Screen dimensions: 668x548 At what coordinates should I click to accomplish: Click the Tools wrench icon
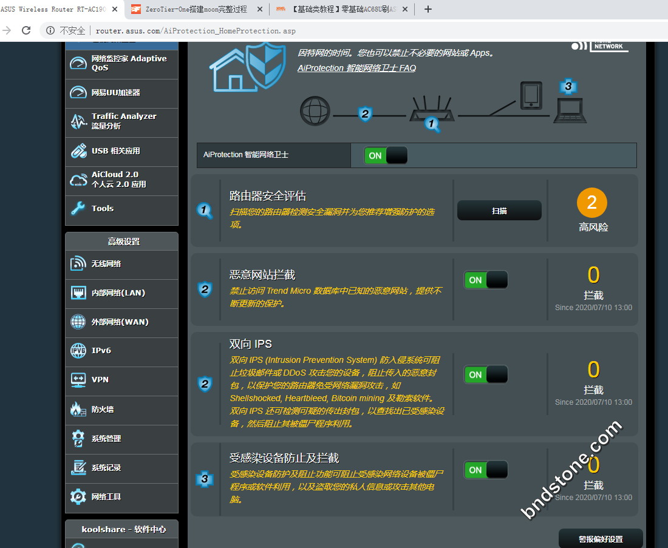click(78, 209)
